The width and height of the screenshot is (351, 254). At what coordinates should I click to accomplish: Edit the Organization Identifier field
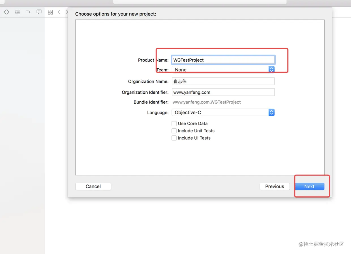coord(223,92)
